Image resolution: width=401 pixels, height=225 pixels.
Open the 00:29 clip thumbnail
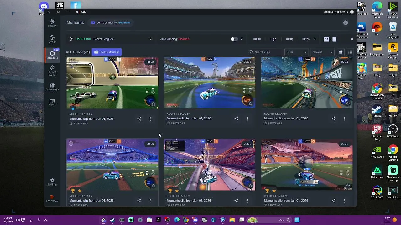[x=112, y=165]
